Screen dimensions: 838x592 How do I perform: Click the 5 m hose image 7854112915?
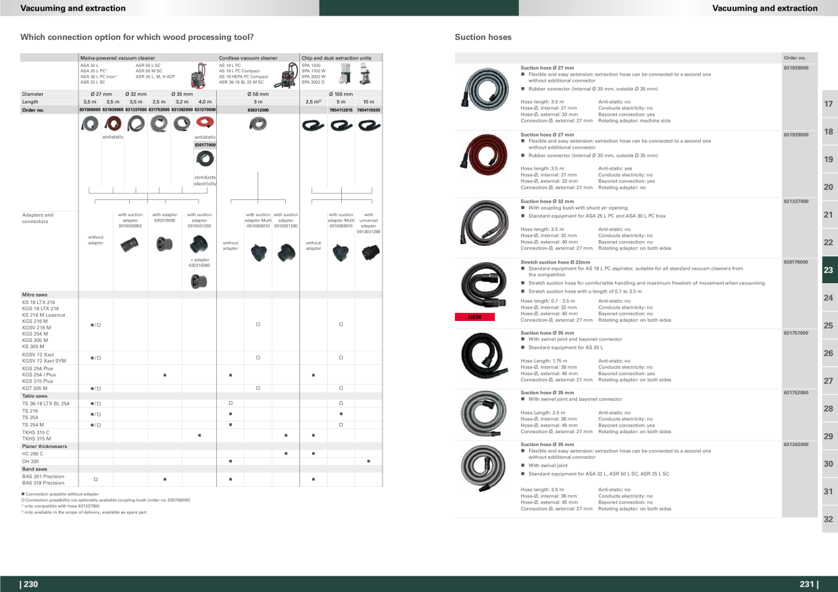coord(341,125)
